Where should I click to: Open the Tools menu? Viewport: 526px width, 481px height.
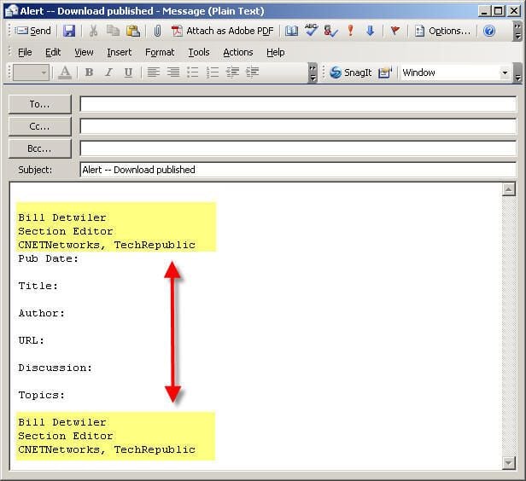point(199,52)
